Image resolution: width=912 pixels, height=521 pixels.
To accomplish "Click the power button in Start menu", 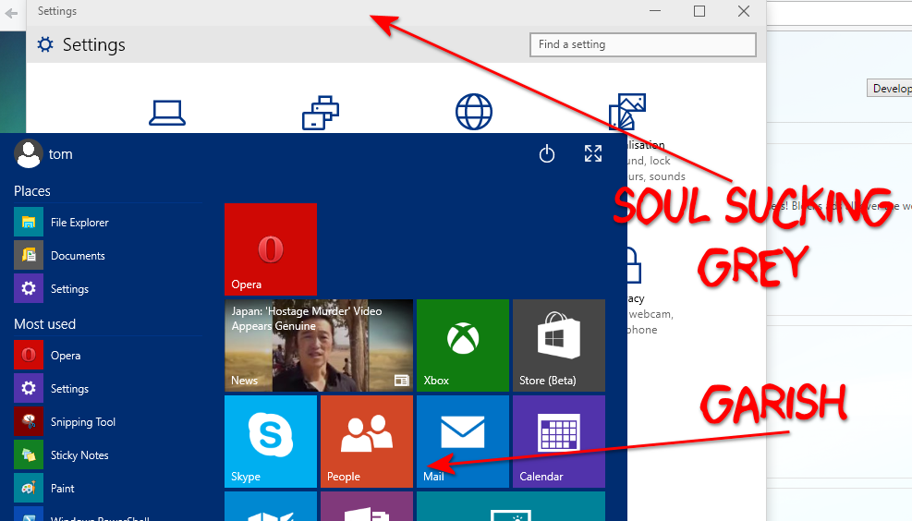I will tap(547, 154).
